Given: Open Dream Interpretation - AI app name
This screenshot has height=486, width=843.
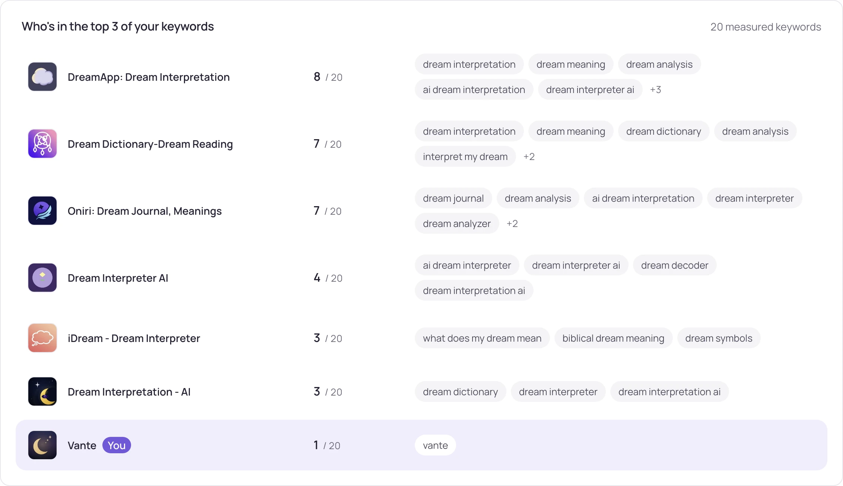Looking at the screenshot, I should pyautogui.click(x=129, y=392).
